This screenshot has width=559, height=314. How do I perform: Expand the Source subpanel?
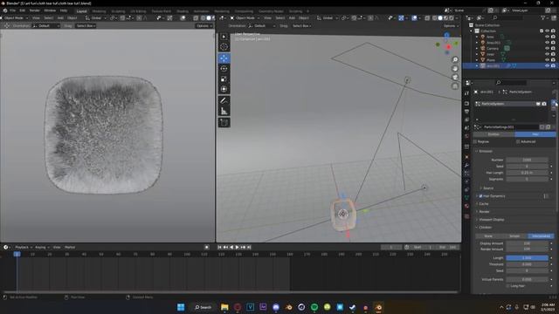pos(487,188)
